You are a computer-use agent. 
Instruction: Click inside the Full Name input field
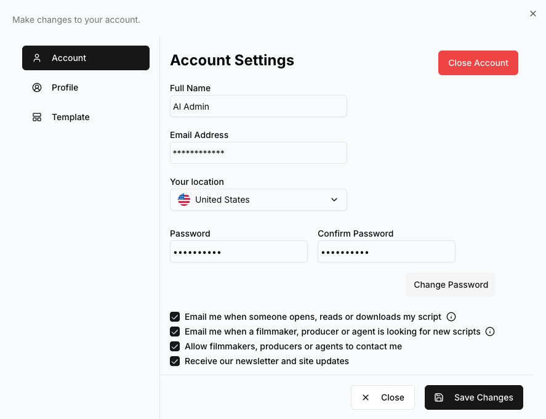point(258,106)
